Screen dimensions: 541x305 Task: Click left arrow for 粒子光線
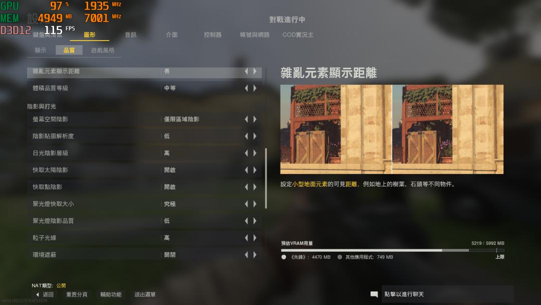[246, 238]
